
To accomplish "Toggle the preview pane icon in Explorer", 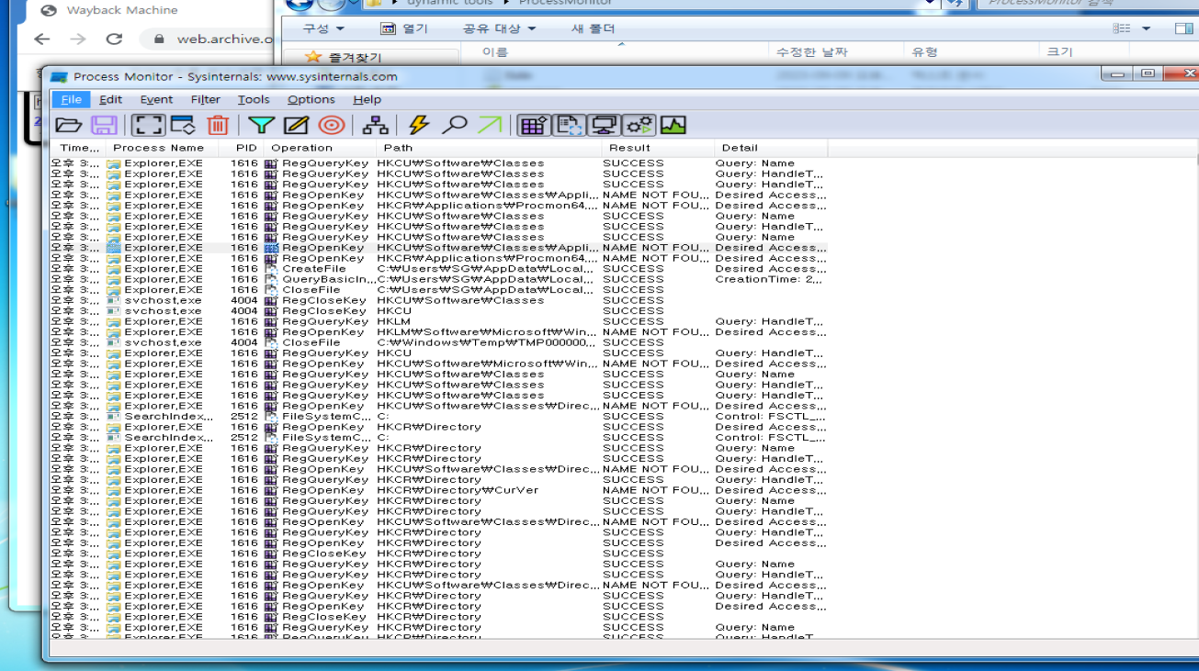I will (x=1182, y=28).
